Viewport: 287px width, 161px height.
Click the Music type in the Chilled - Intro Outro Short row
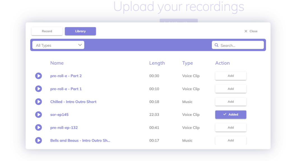(187, 102)
